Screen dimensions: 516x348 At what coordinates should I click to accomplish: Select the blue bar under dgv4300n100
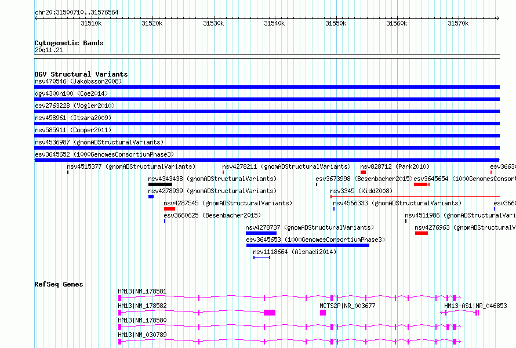tap(267, 99)
